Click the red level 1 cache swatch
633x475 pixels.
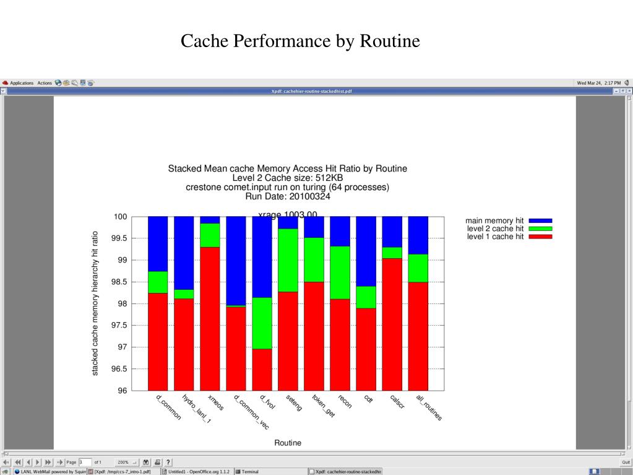(x=540, y=237)
